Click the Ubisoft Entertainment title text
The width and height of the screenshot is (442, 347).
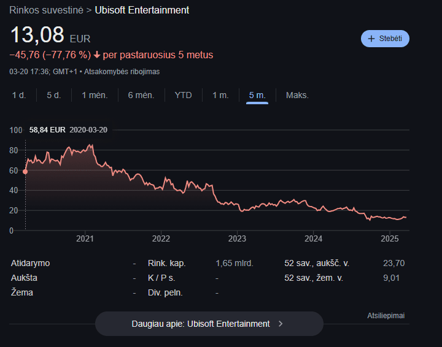[142, 10]
